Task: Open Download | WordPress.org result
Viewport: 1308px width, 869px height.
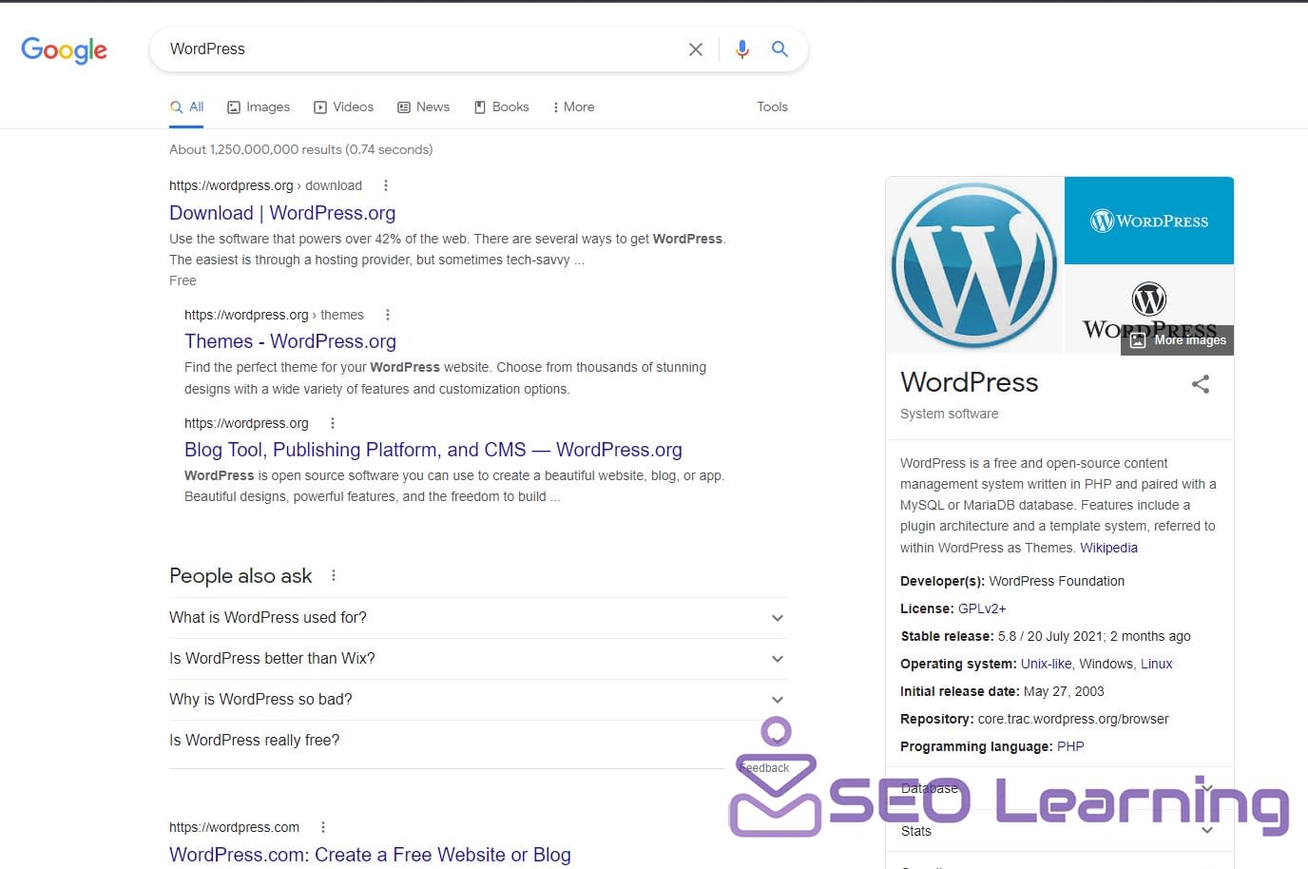Action: (282, 213)
